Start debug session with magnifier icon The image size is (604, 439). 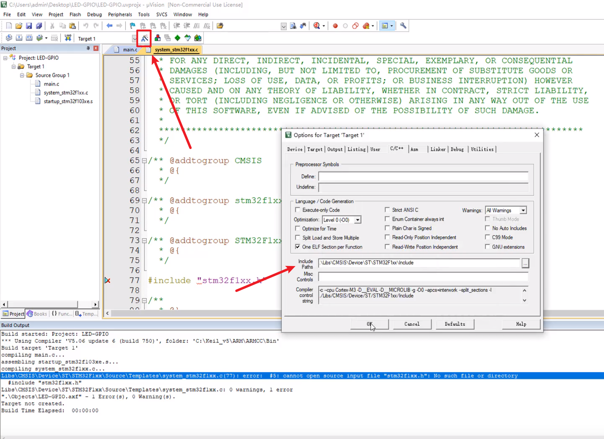317,26
